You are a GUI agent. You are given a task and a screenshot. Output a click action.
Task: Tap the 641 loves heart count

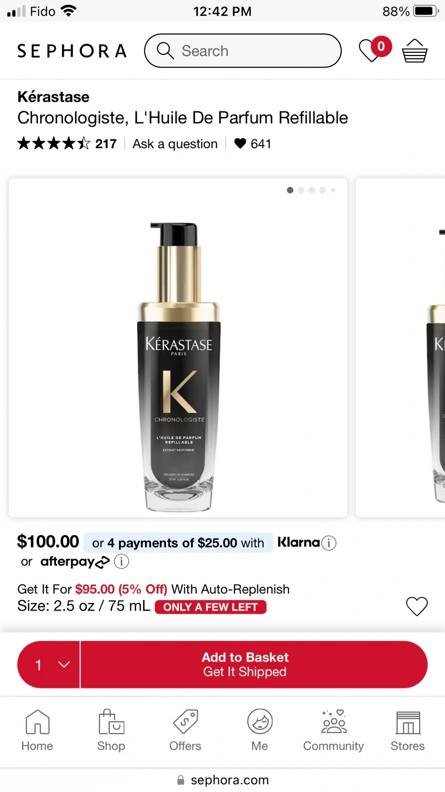pos(253,144)
